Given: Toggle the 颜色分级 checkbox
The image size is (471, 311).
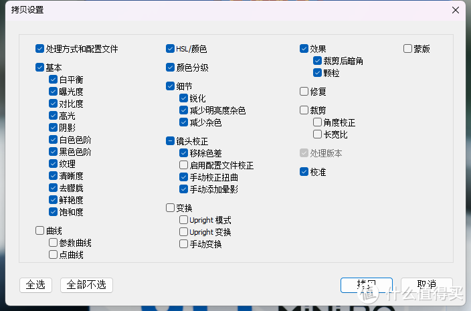Looking at the screenshot, I should pos(170,68).
